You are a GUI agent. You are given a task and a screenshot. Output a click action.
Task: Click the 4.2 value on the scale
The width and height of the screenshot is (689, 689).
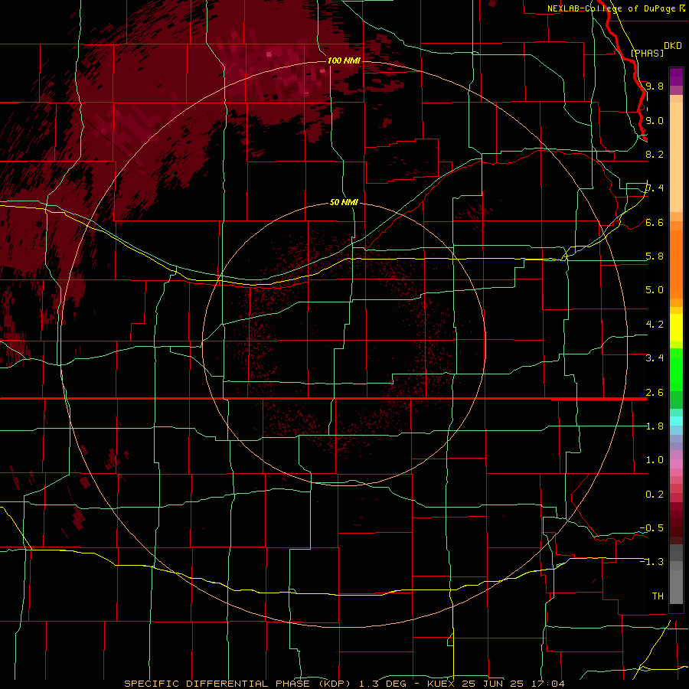pos(655,325)
